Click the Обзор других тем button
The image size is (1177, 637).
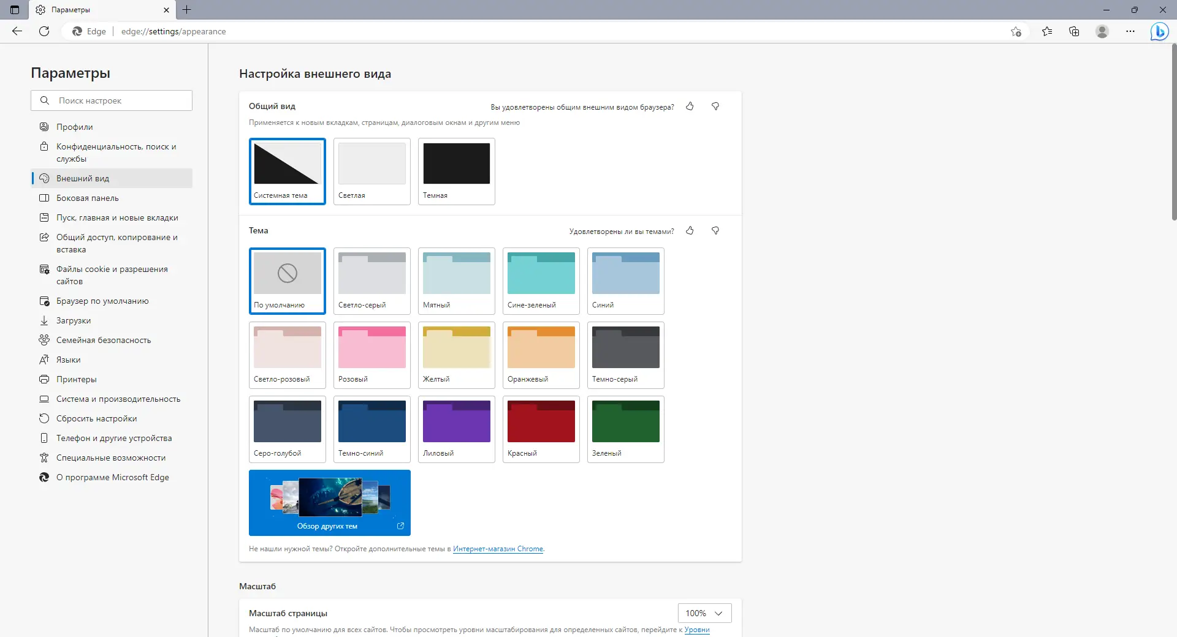(329, 502)
